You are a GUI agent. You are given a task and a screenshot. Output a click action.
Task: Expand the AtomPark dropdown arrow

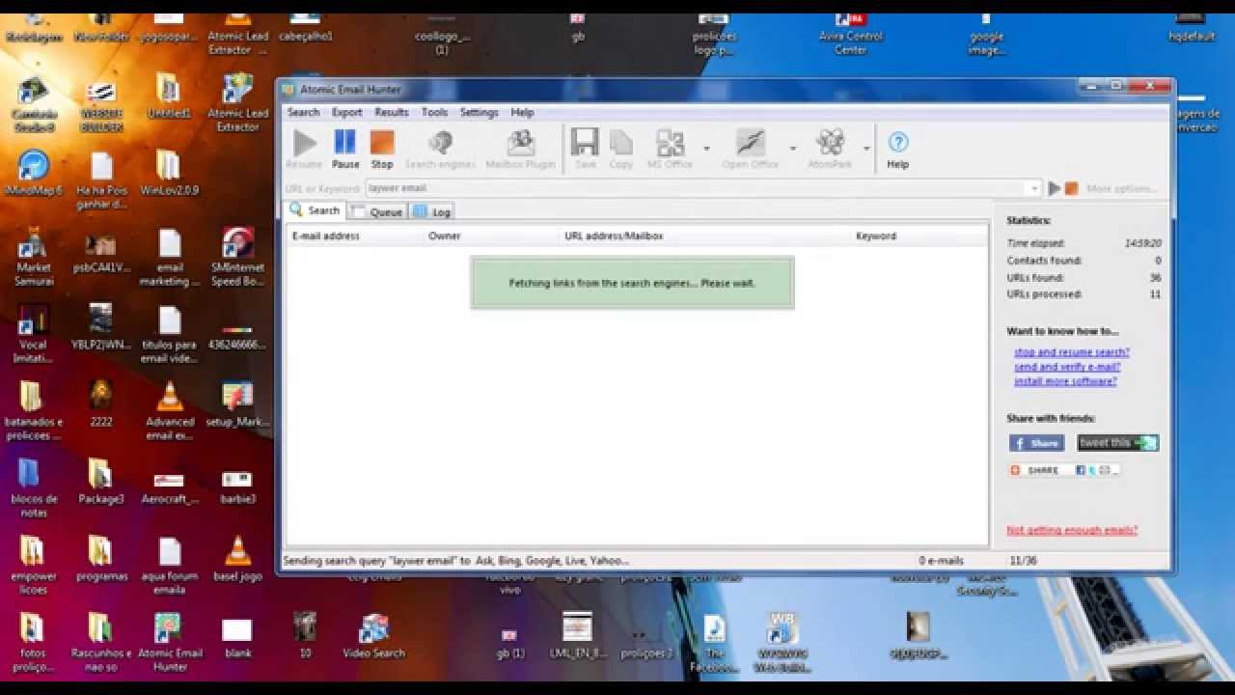(866, 149)
